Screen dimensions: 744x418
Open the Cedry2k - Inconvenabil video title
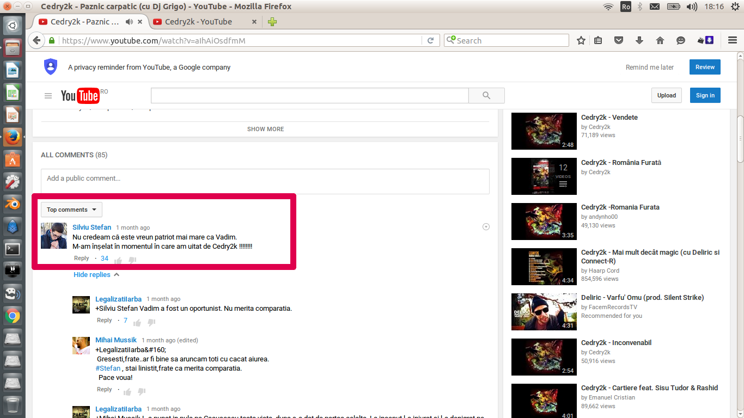pyautogui.click(x=616, y=343)
